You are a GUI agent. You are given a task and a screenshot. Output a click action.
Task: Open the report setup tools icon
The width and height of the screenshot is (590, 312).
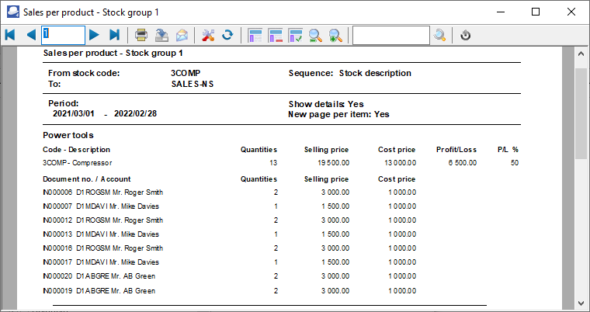point(207,35)
